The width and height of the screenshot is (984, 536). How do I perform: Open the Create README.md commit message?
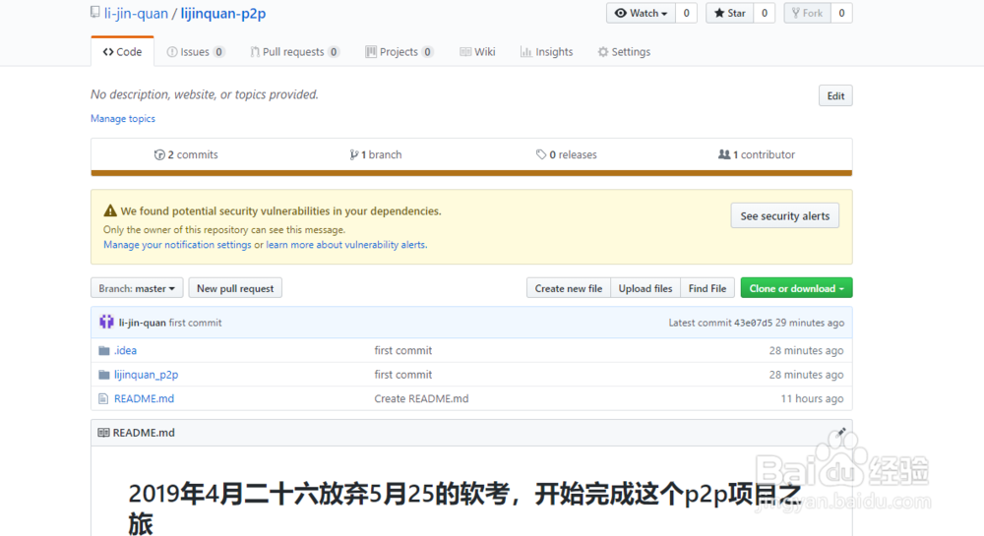click(x=421, y=398)
